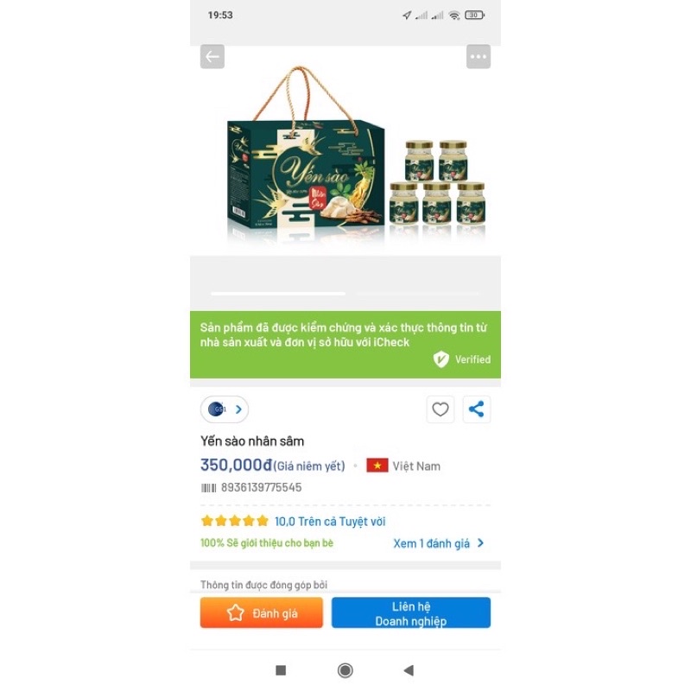Tap the Yến sào nhân sâm product title
Screen dimensions: 691x691
(252, 441)
